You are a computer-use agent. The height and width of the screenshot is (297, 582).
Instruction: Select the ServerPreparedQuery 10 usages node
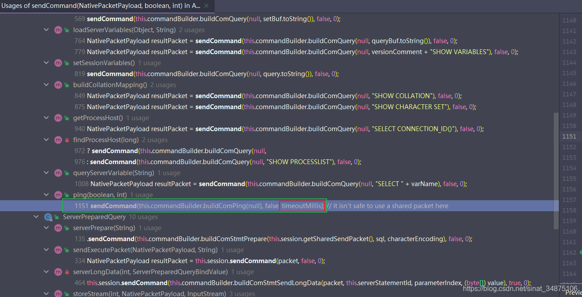[x=110, y=217]
